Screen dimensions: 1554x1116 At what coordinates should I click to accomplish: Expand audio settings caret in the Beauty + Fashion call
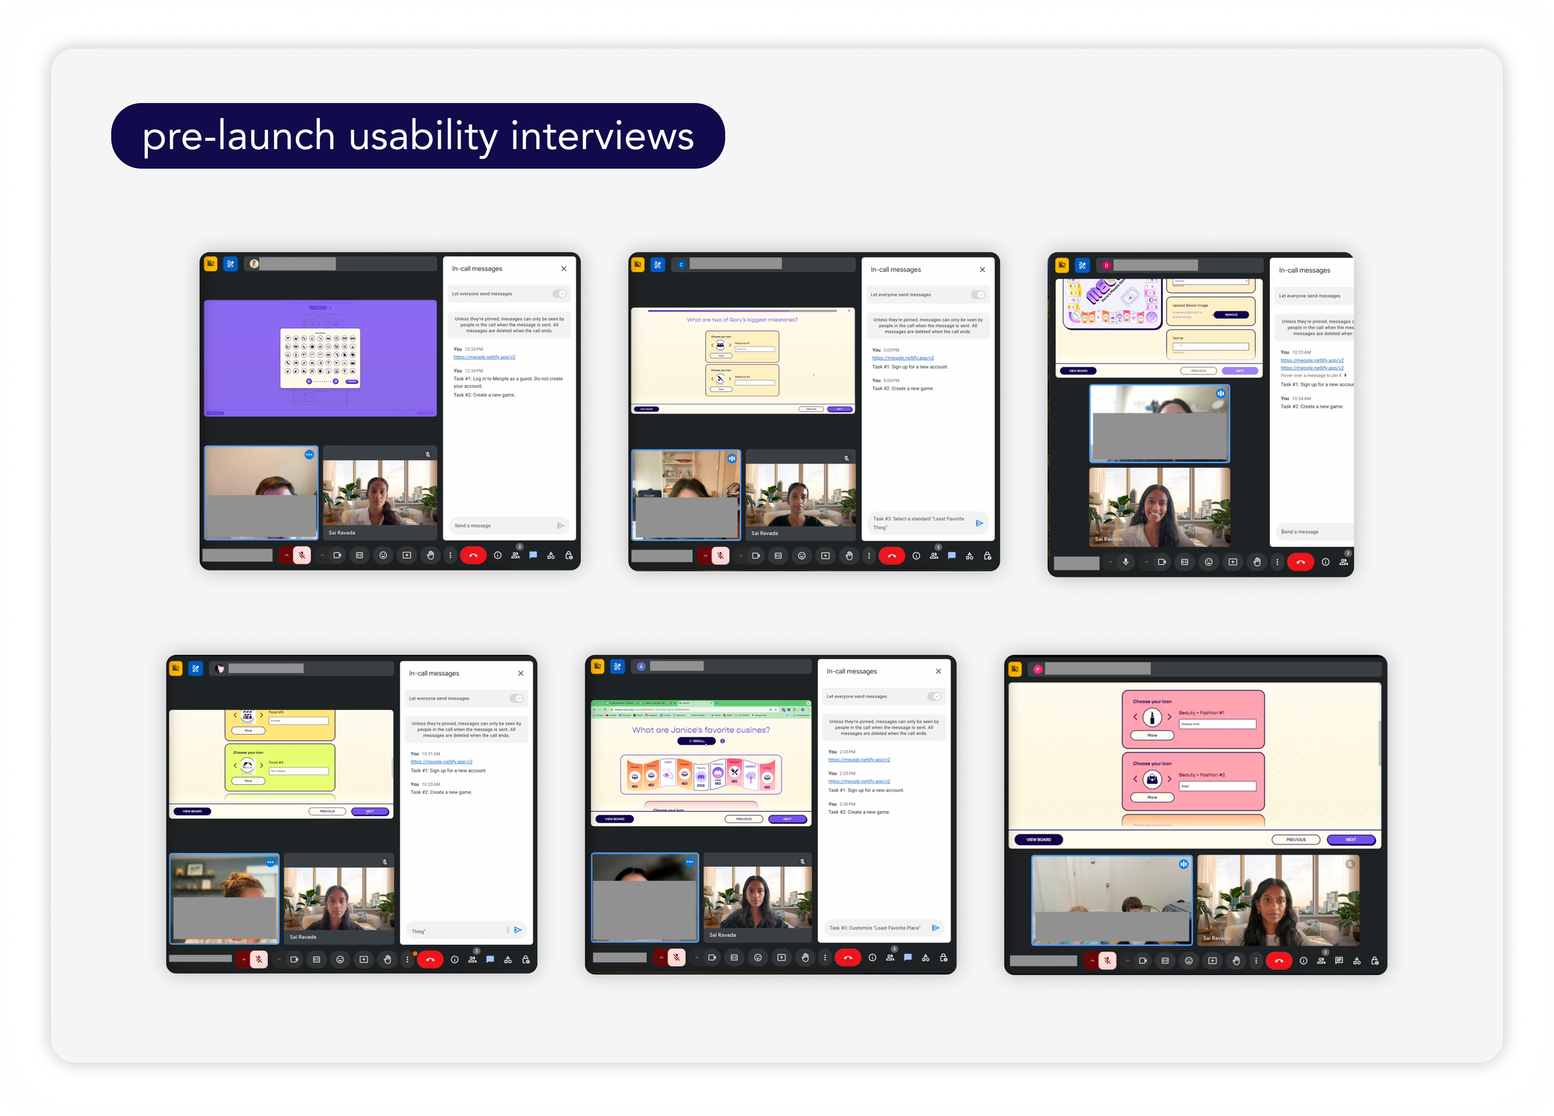coord(1092,961)
